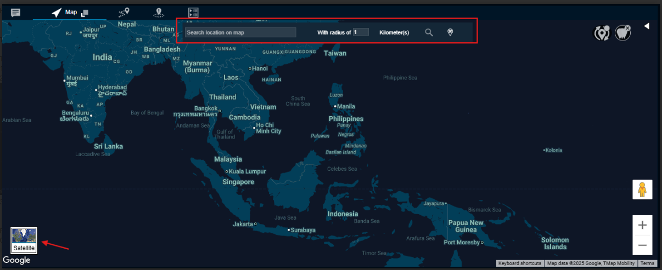Image resolution: width=662 pixels, height=270 pixels.
Task: Open the route path tracking tab
Action: [125, 12]
